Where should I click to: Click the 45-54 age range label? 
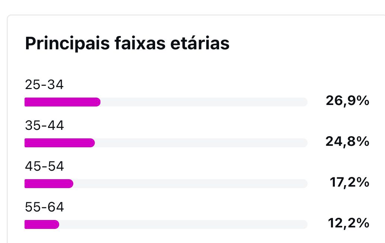point(44,166)
